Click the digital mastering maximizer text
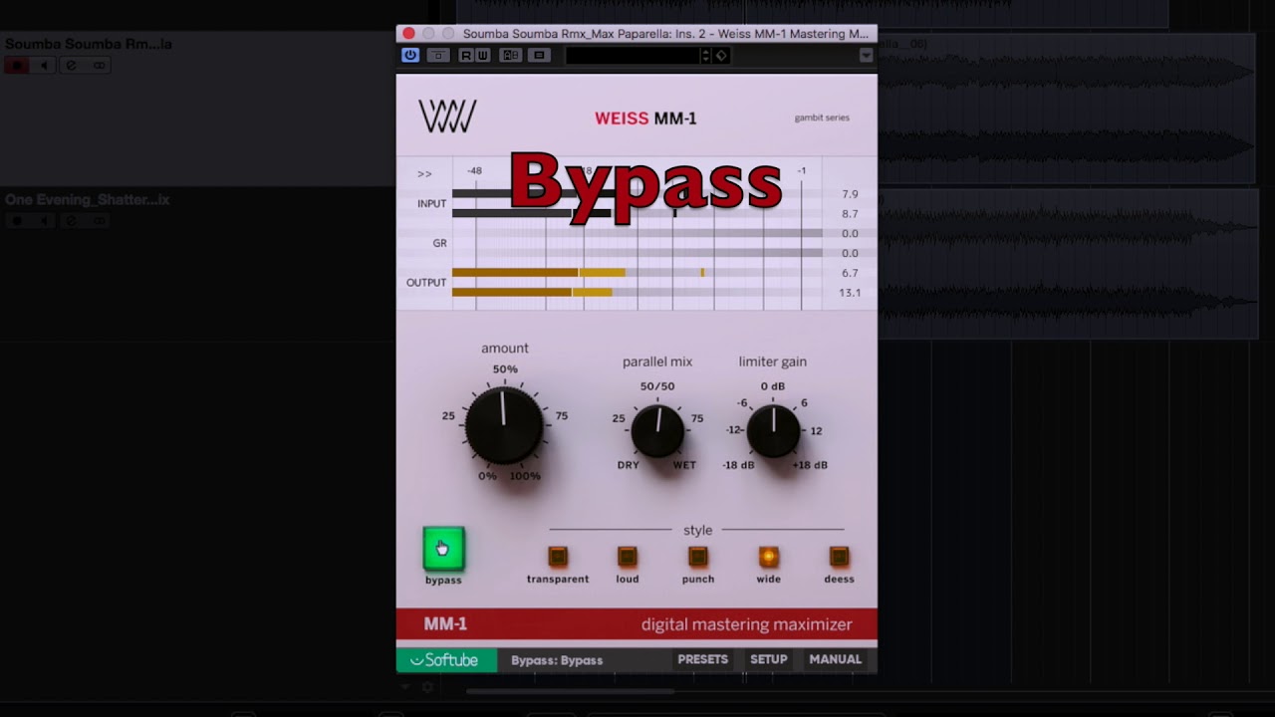Screen dimensions: 1275x717 (746, 624)
